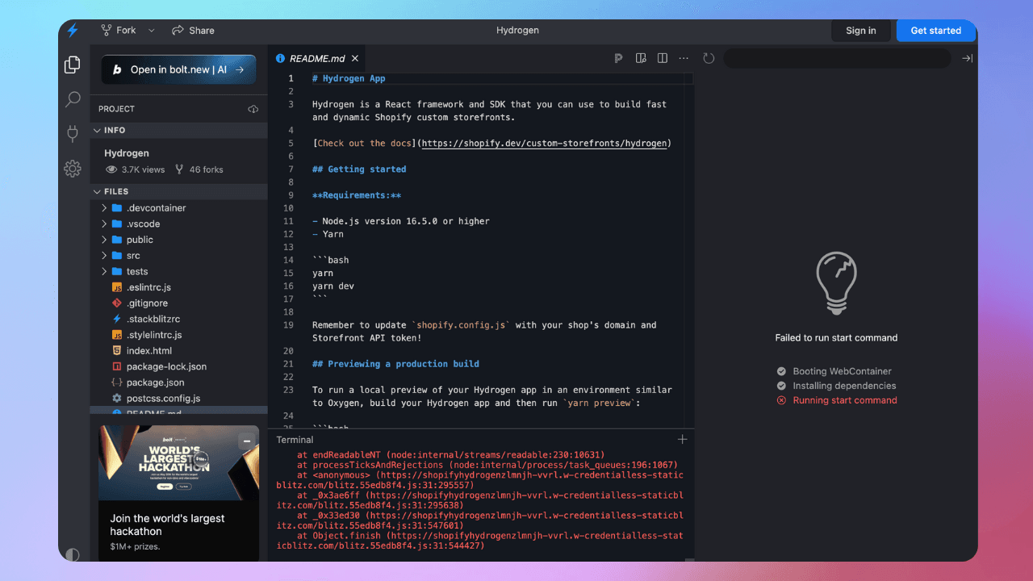The image size is (1033, 581).
Task: Click the split editor icon
Action: tap(663, 58)
